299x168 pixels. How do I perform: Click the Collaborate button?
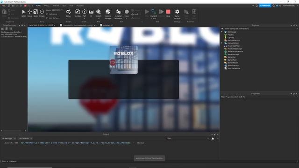265,6
